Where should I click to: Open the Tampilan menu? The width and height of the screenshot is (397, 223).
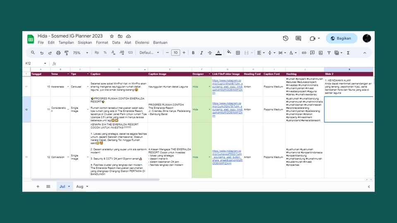66,43
